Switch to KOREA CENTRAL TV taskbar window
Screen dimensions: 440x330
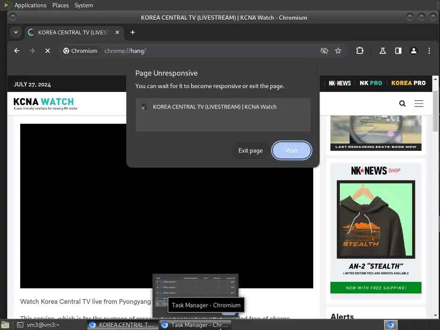pyautogui.click(x=122, y=325)
